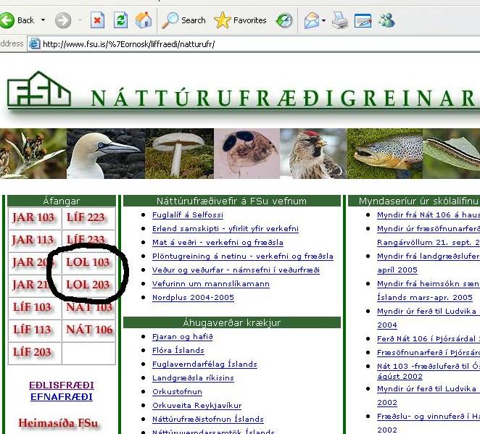Click the Mail envelope icon

pos(311,20)
